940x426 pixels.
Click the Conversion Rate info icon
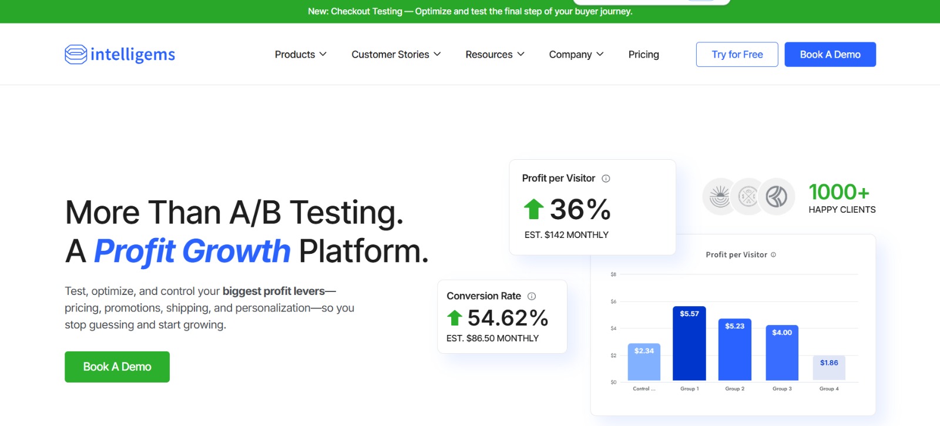pos(532,296)
